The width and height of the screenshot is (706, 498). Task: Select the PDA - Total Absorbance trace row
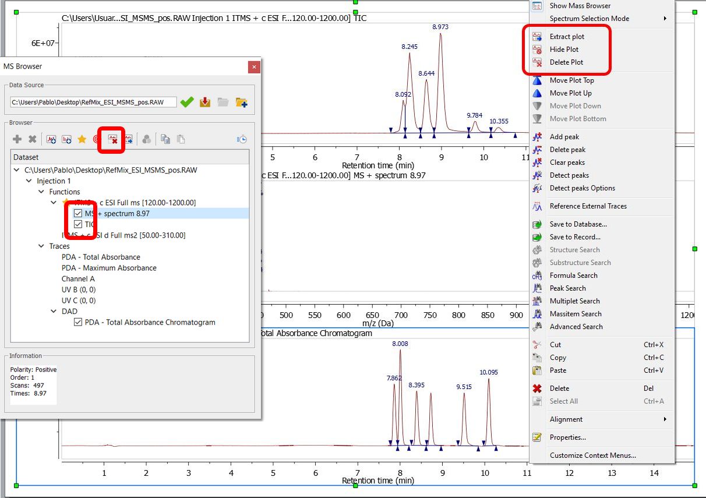click(101, 257)
